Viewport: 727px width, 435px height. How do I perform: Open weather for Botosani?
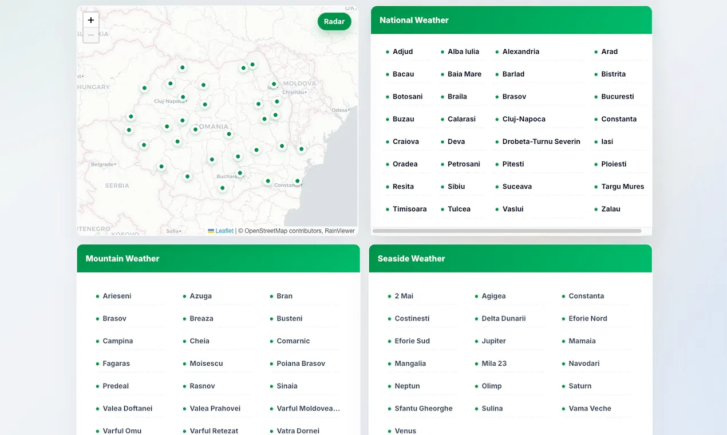[x=408, y=97]
